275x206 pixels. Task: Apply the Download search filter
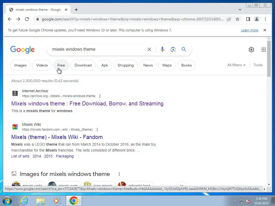83,65
